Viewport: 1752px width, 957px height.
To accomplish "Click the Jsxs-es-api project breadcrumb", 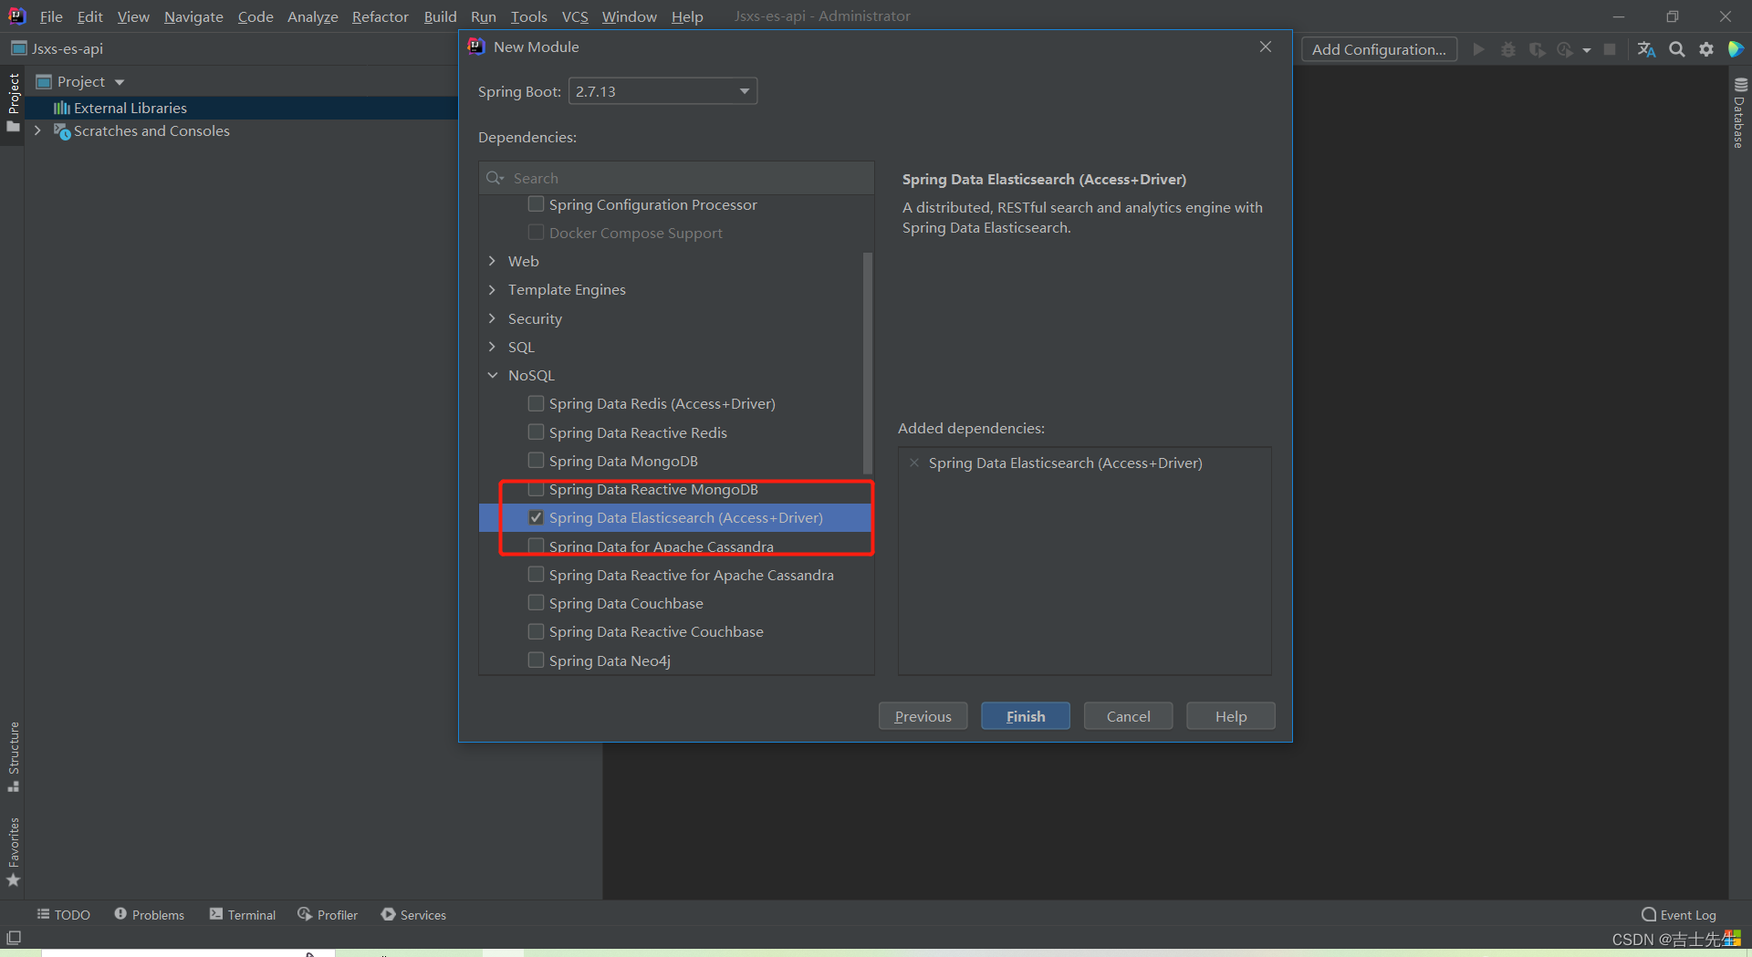I will tap(57, 48).
